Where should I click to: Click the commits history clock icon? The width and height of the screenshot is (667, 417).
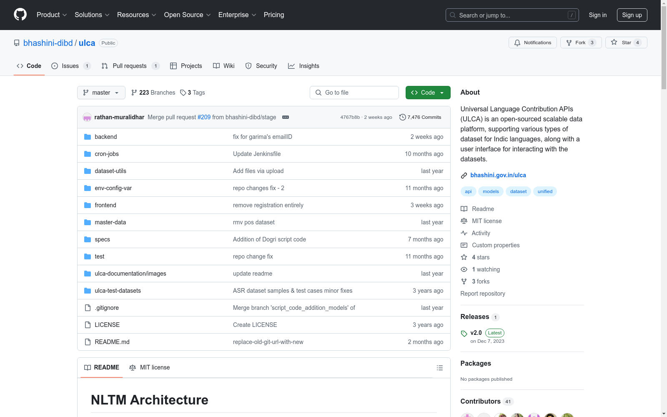[402, 117]
